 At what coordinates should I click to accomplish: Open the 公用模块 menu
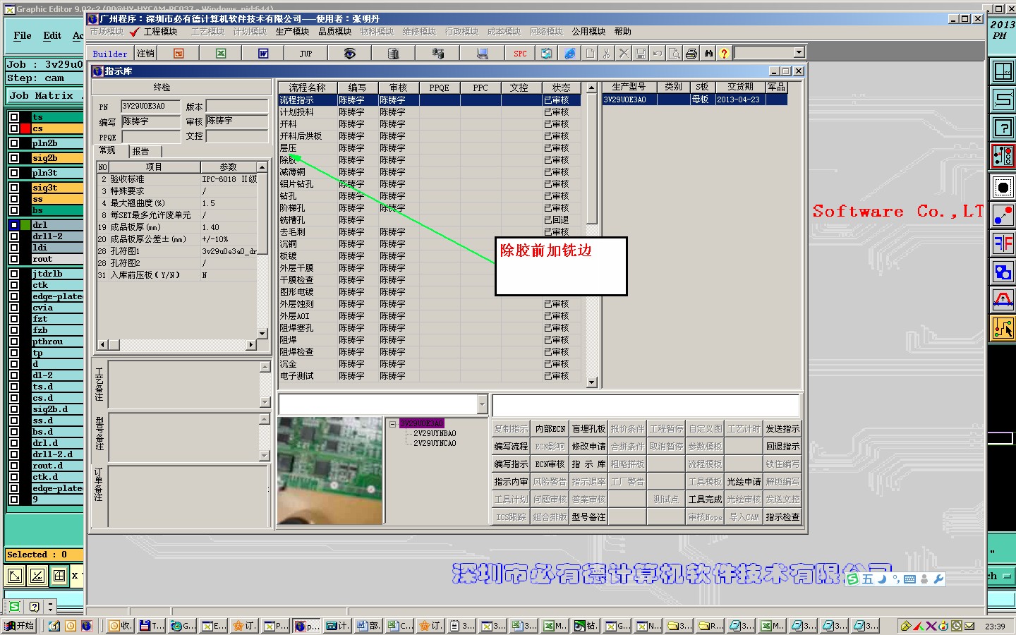(x=588, y=32)
